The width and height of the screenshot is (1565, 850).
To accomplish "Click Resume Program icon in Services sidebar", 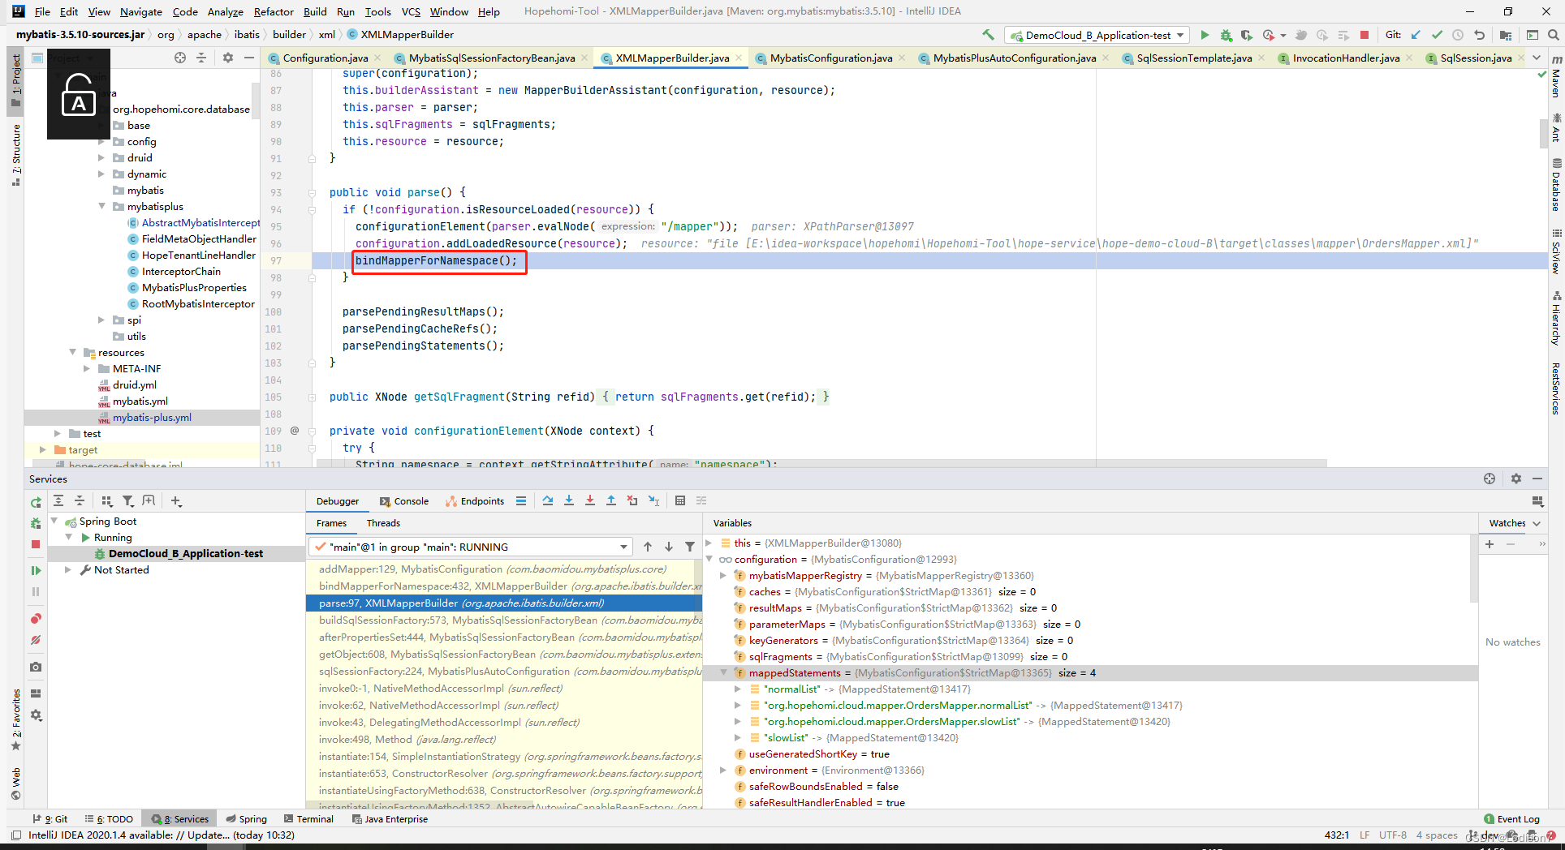I will click(36, 570).
